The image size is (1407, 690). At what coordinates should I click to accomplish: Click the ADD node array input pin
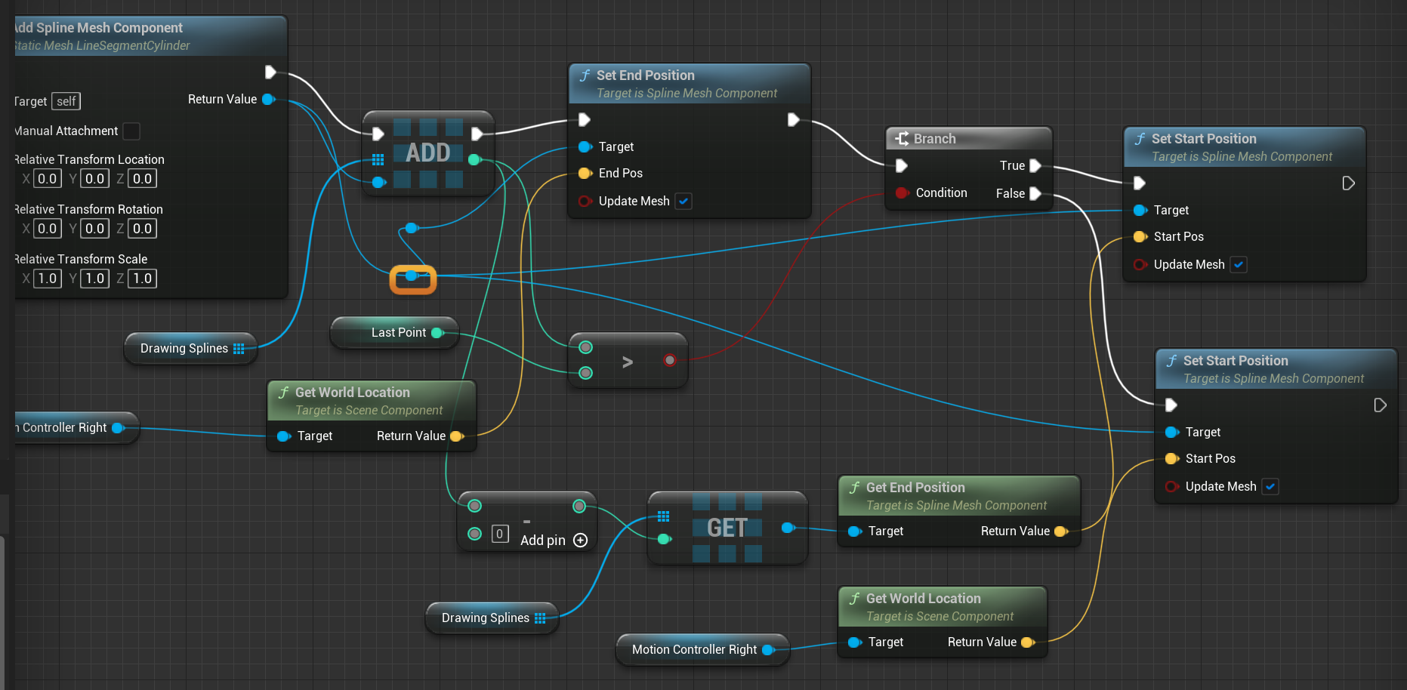[378, 159]
